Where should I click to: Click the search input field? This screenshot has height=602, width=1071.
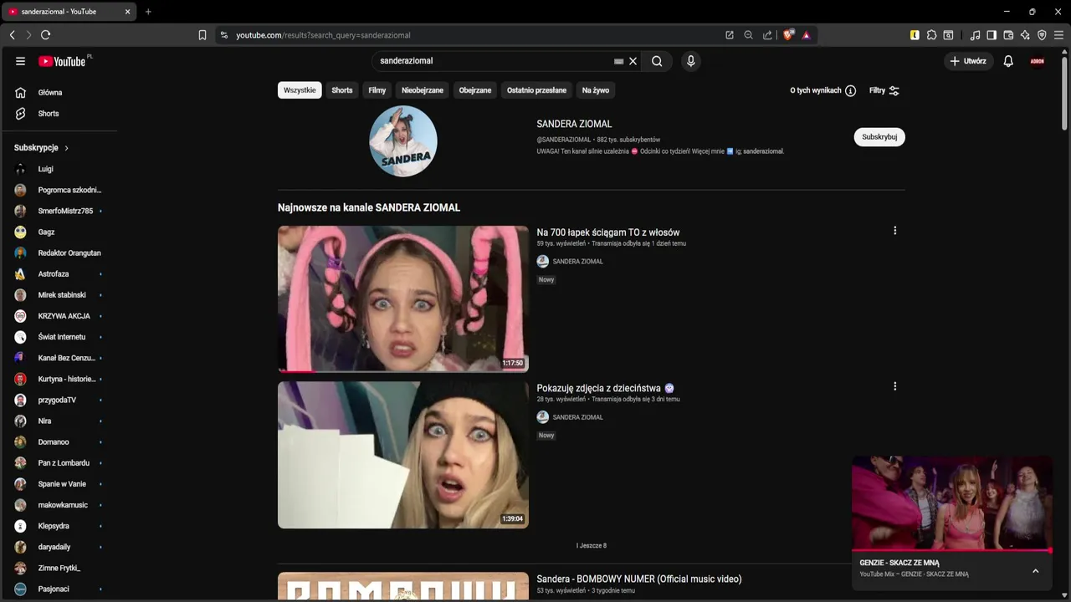tap(494, 61)
